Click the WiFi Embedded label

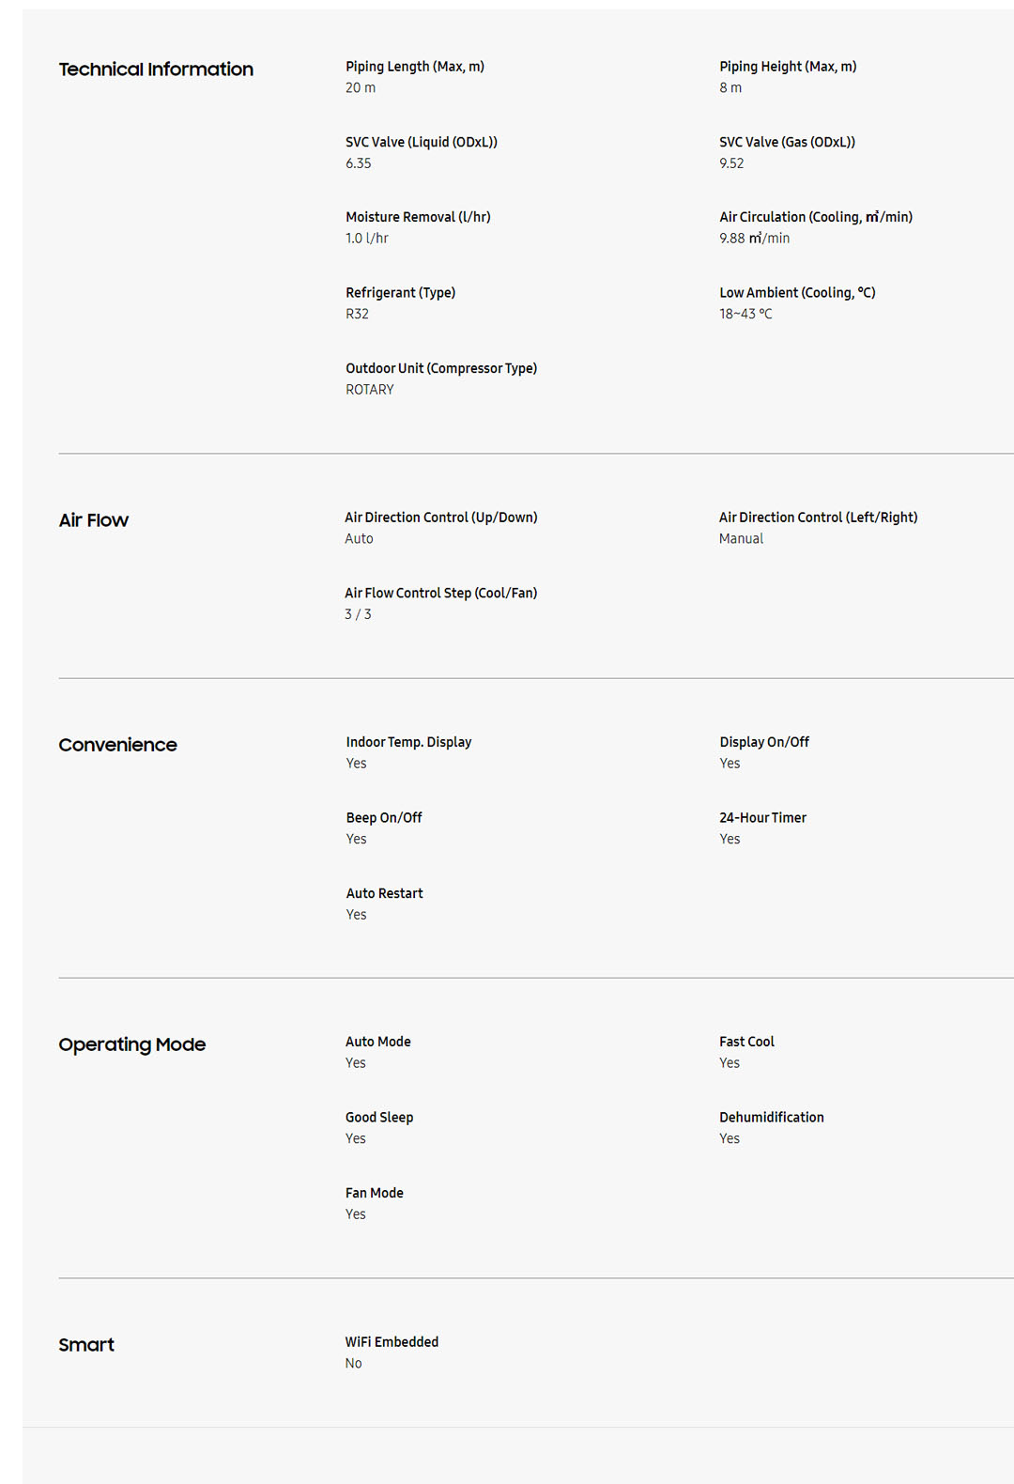pyautogui.click(x=392, y=1342)
